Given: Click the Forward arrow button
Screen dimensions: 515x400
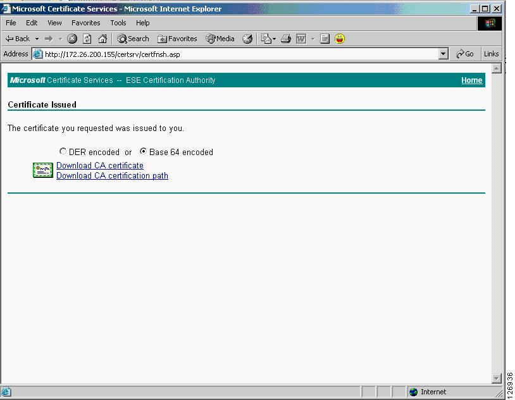Looking at the screenshot, I should click(49, 39).
